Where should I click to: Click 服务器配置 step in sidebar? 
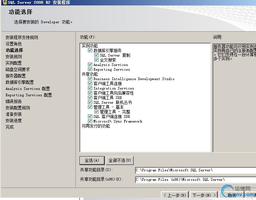click(15, 76)
